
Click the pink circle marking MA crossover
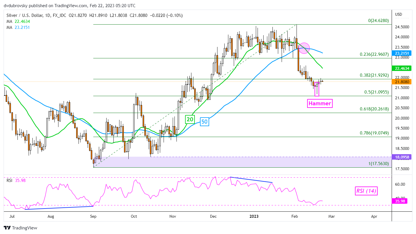(304, 48)
